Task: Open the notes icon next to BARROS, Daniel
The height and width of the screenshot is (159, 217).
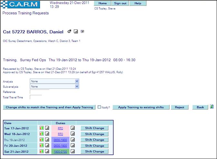Action: point(76,32)
